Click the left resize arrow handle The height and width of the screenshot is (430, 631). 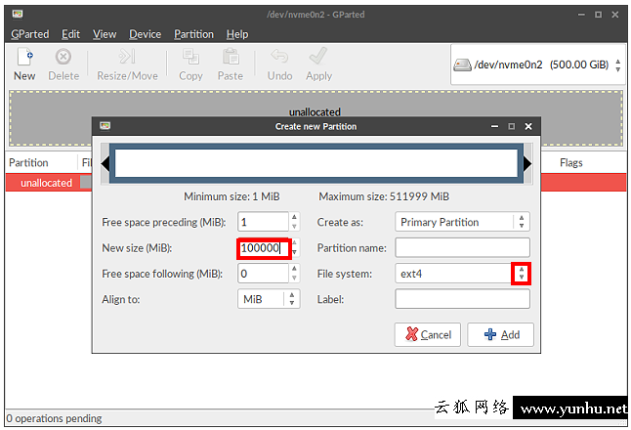click(x=105, y=163)
